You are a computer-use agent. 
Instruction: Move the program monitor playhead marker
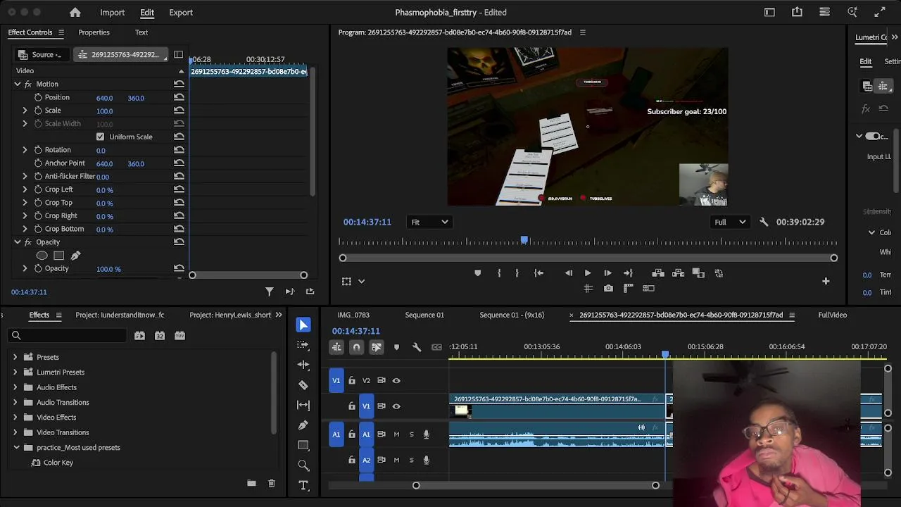(x=524, y=241)
